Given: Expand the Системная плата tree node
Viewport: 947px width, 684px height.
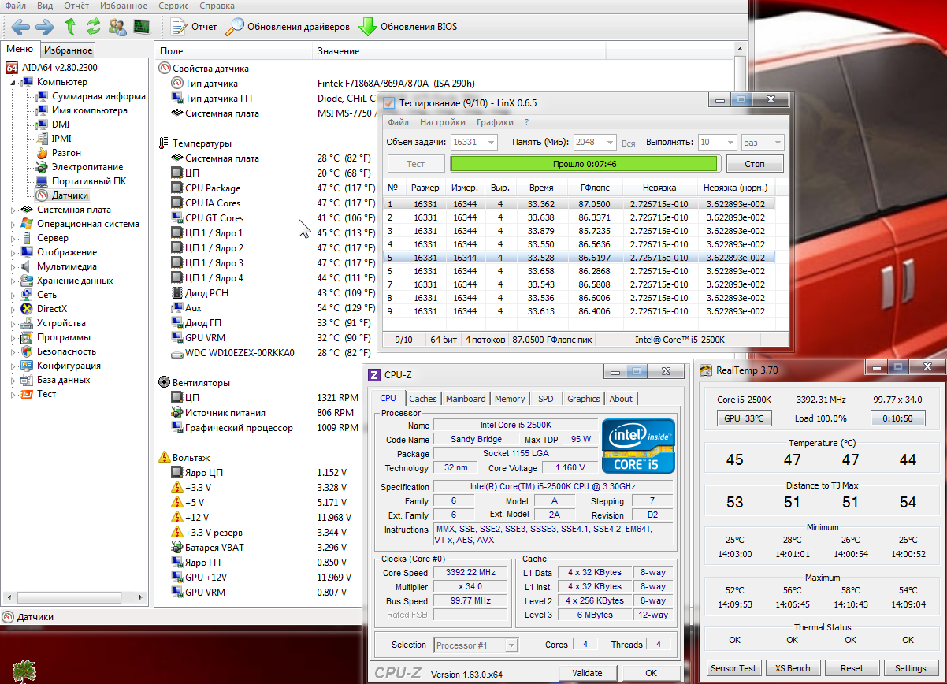Looking at the screenshot, I should pos(13,210).
